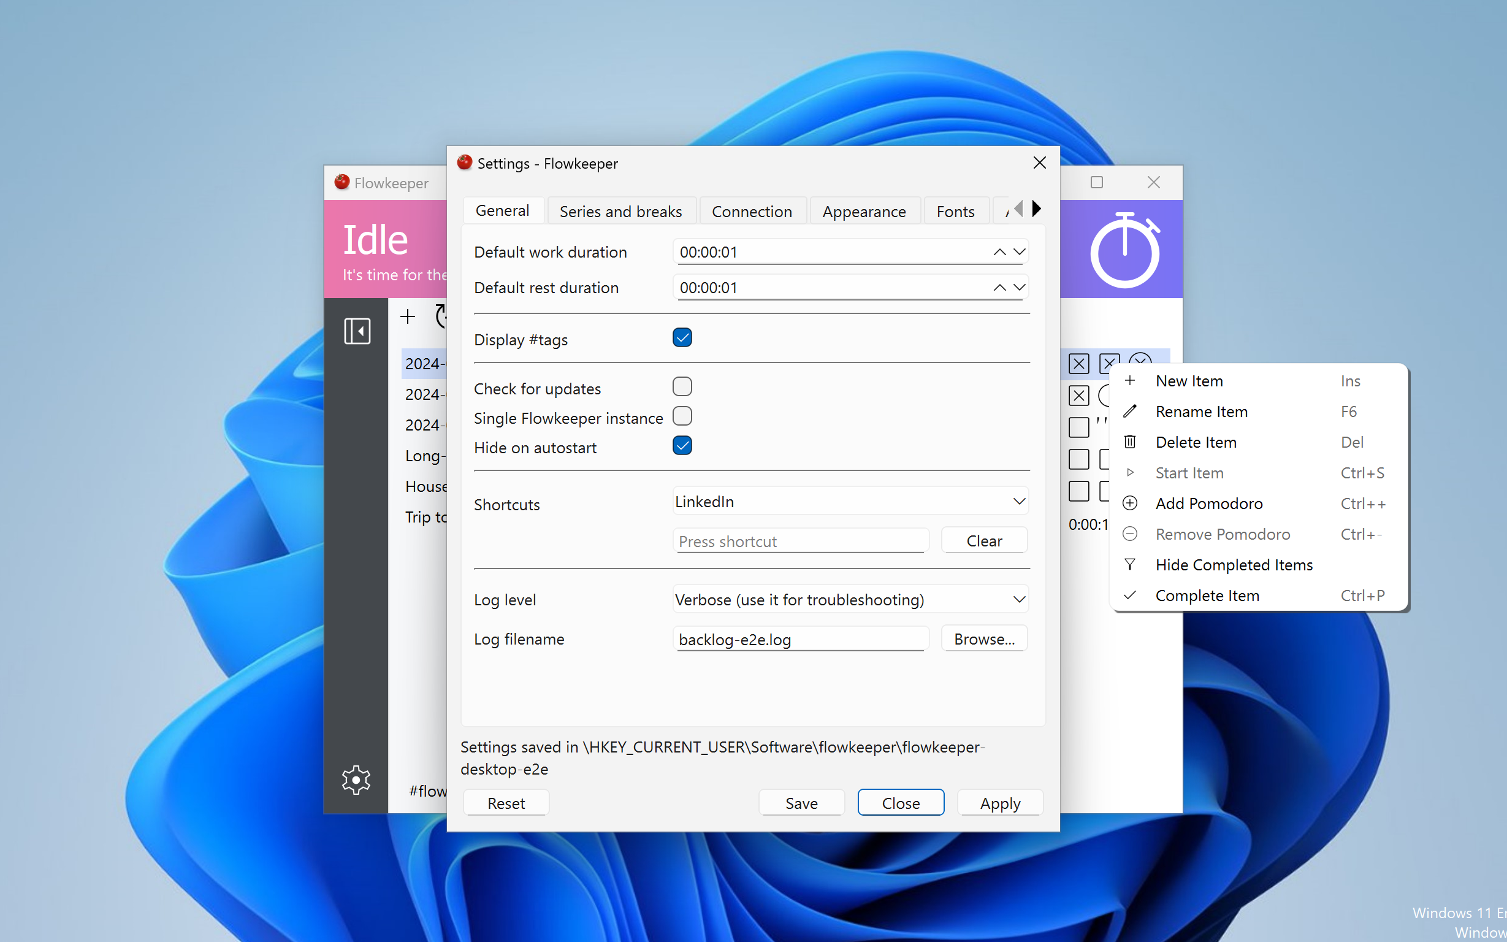This screenshot has width=1507, height=942.
Task: Select the General tab
Action: pos(503,210)
